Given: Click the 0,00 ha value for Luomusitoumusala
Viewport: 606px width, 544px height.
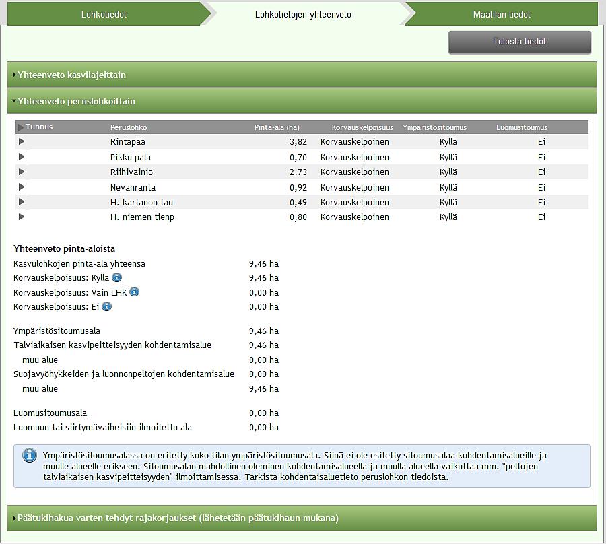Looking at the screenshot, I should [x=264, y=413].
